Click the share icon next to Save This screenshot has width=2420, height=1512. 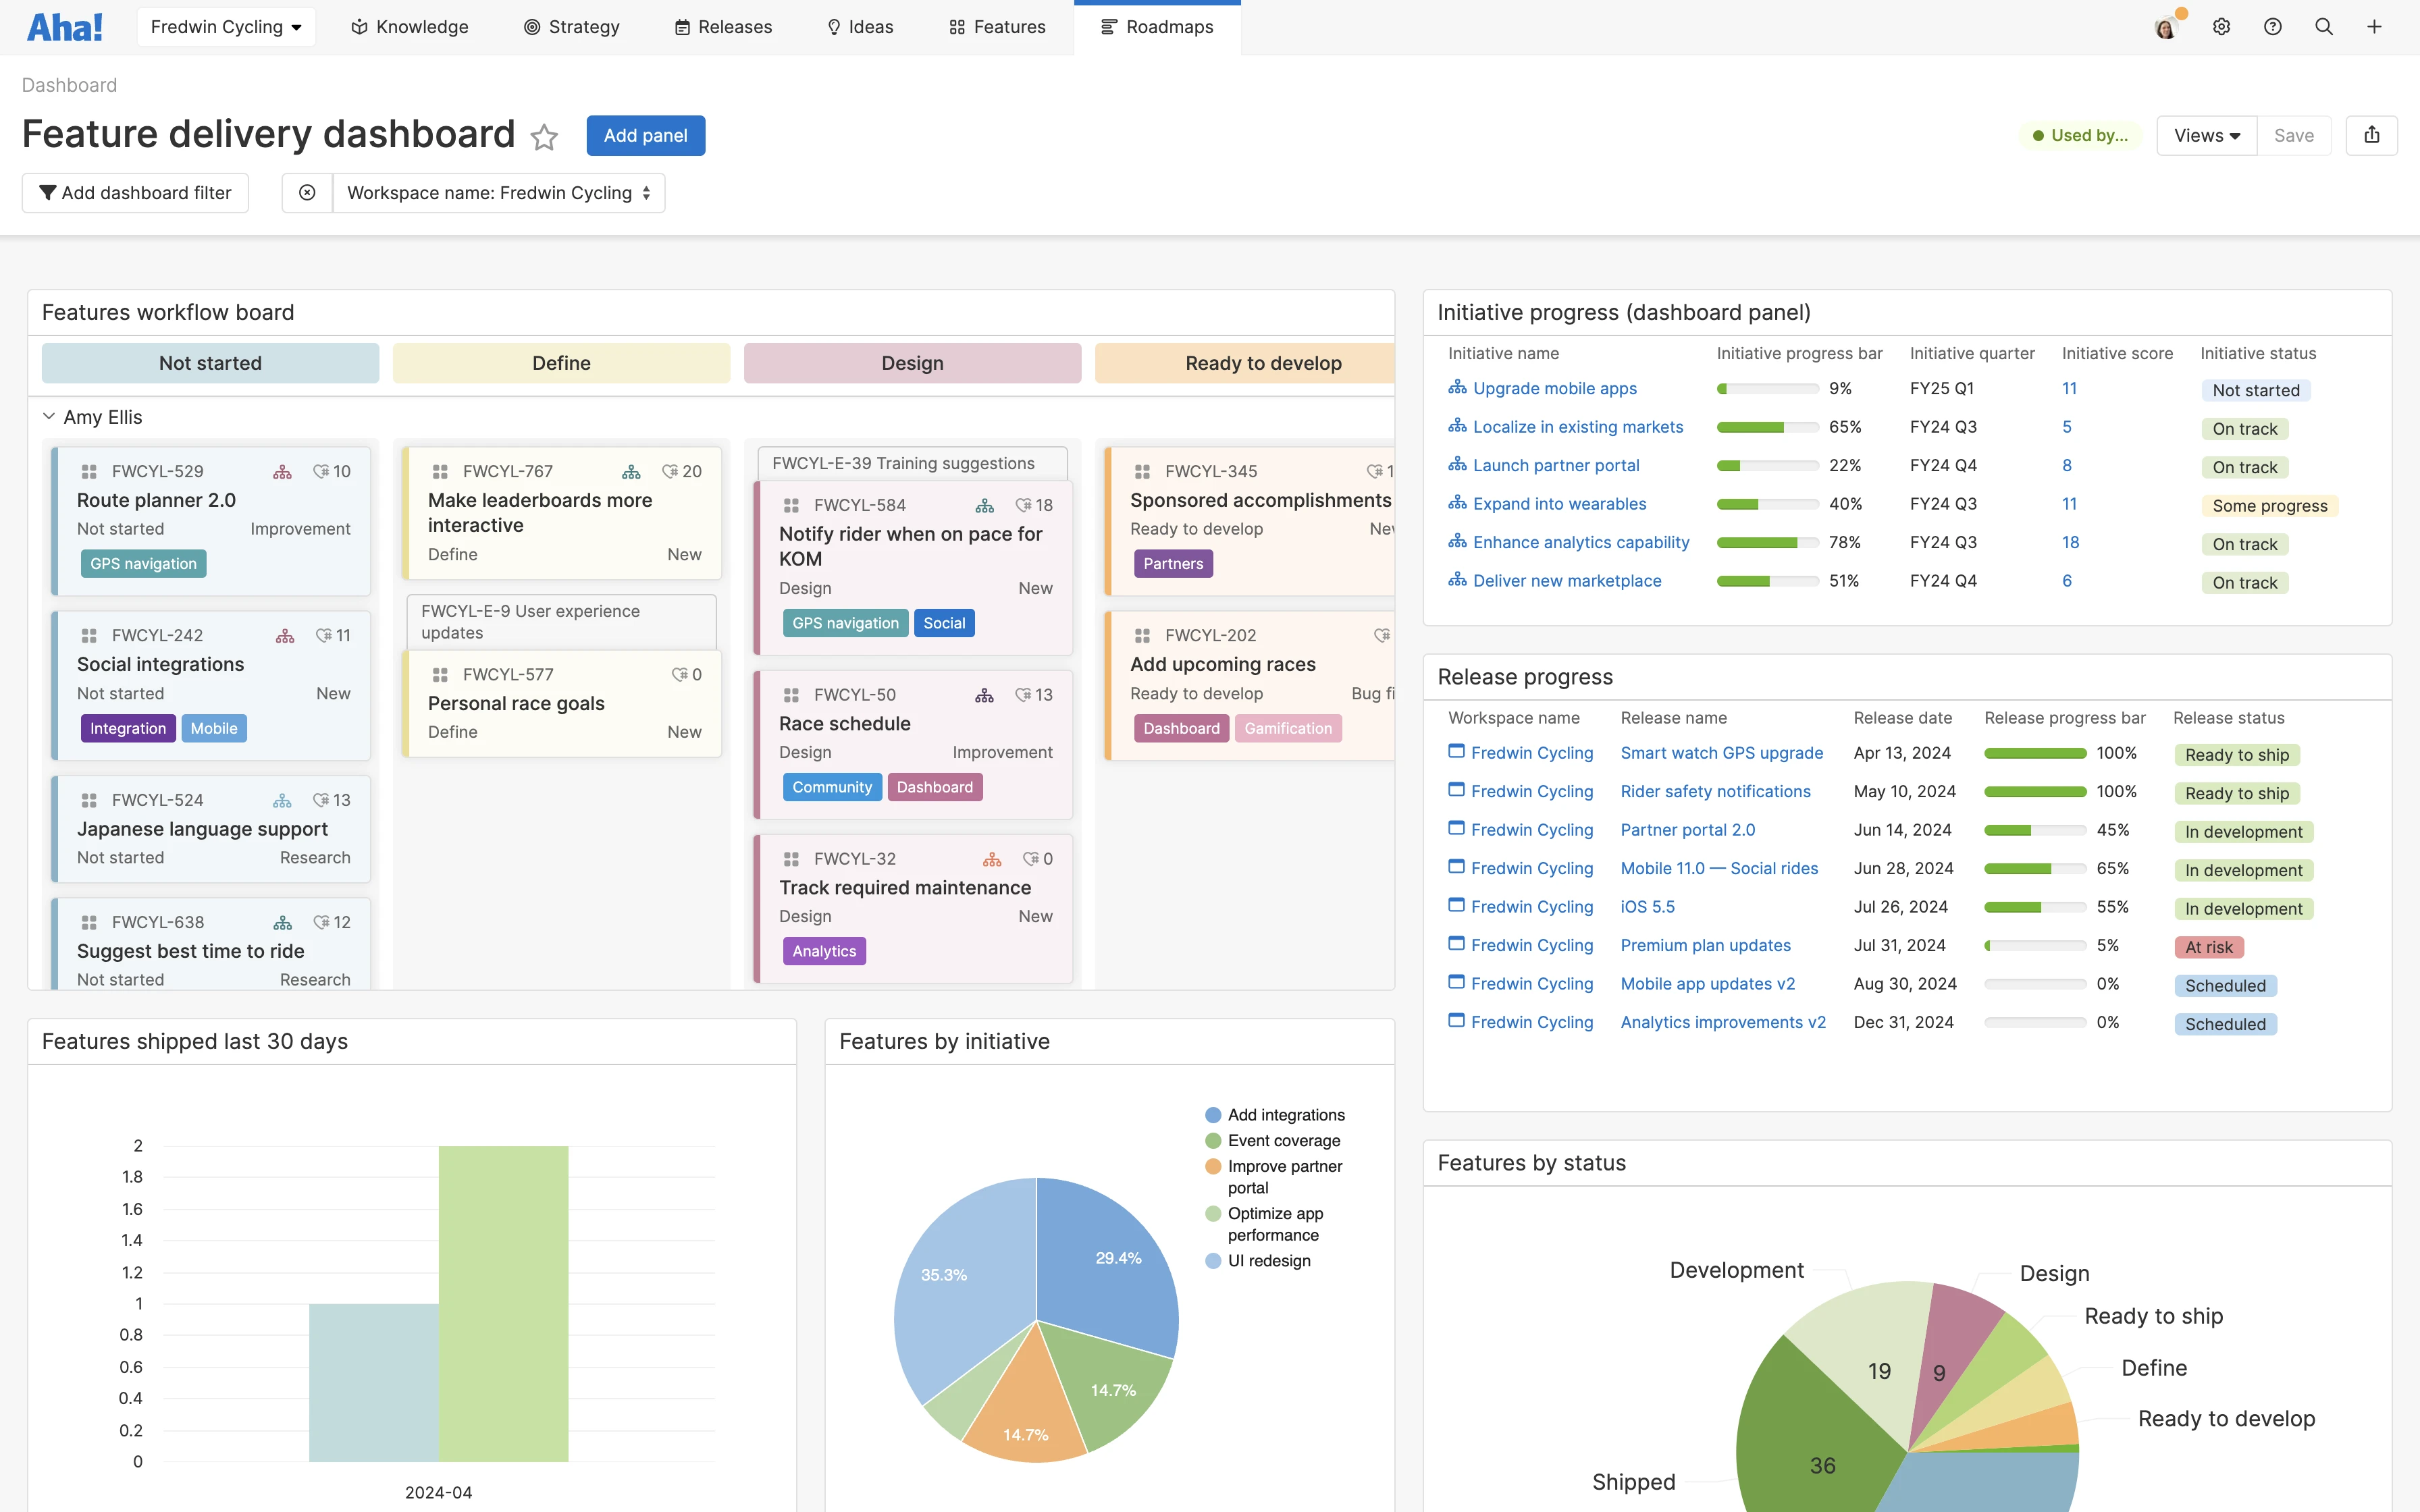tap(2371, 135)
